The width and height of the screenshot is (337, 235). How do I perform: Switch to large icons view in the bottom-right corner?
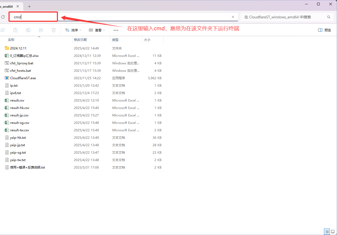pyautogui.click(x=332, y=232)
